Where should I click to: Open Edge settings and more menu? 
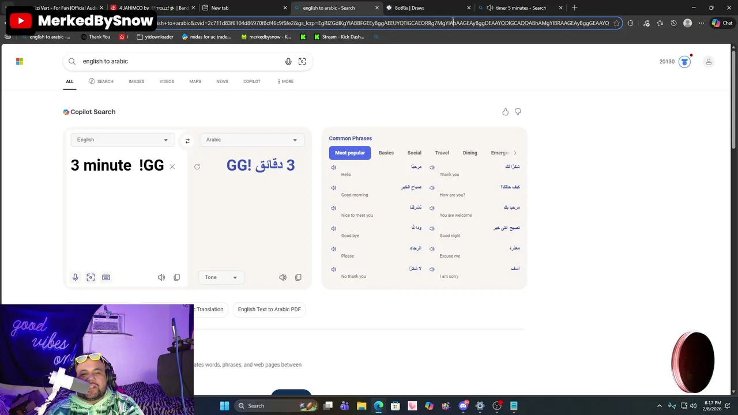(x=701, y=23)
